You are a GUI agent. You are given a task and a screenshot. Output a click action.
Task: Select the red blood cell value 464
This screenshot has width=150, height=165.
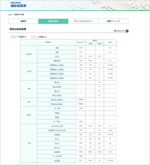(81, 135)
